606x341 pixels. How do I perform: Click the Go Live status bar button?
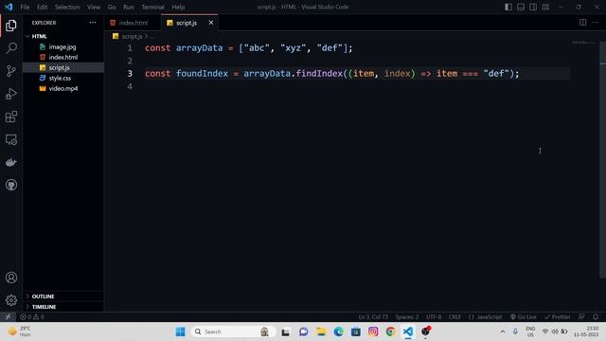pyautogui.click(x=524, y=316)
